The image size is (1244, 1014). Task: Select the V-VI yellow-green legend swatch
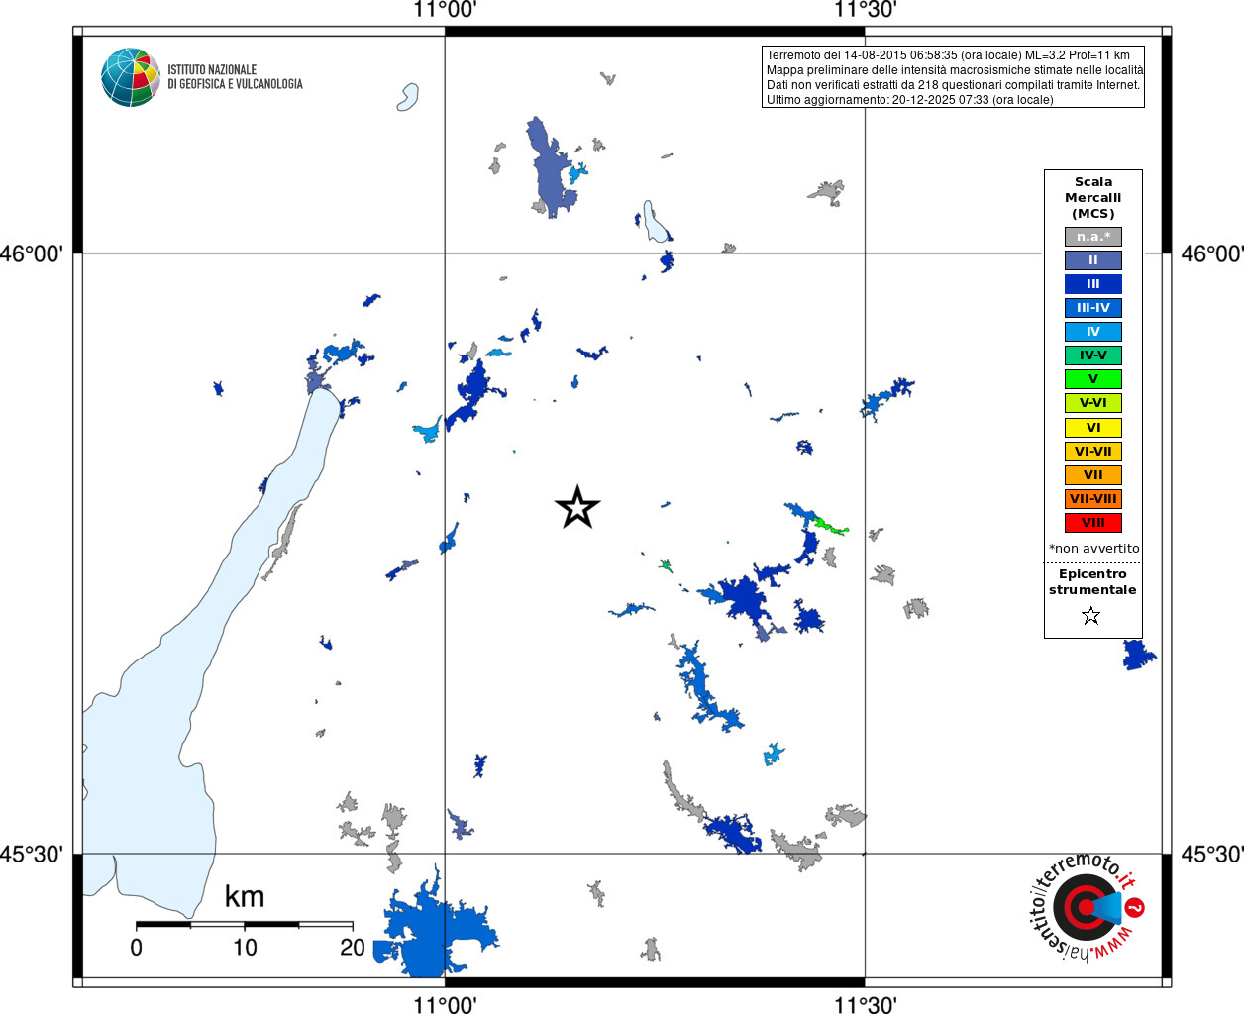click(1093, 403)
